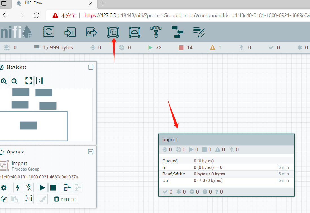Select the Template toolbar icon

tap(177, 32)
